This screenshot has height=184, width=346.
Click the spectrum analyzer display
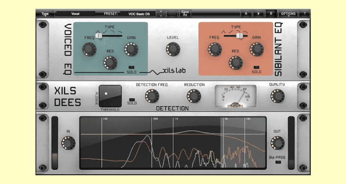coord(173,143)
